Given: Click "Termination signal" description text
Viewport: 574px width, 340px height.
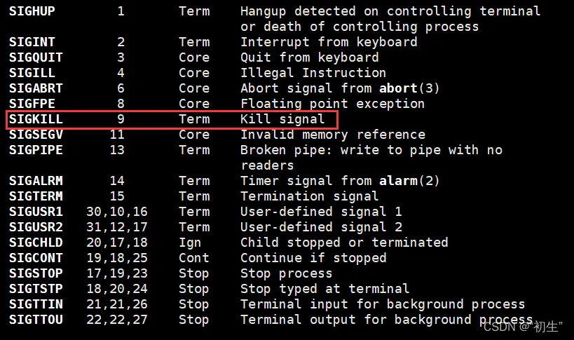Looking at the screenshot, I should pyautogui.click(x=310, y=196).
